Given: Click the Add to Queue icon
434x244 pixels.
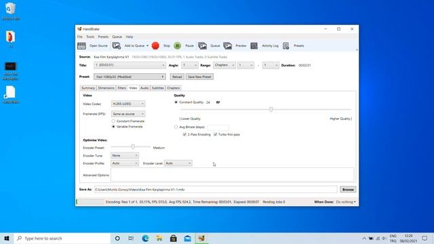Looking at the screenshot, I should tap(116, 45).
